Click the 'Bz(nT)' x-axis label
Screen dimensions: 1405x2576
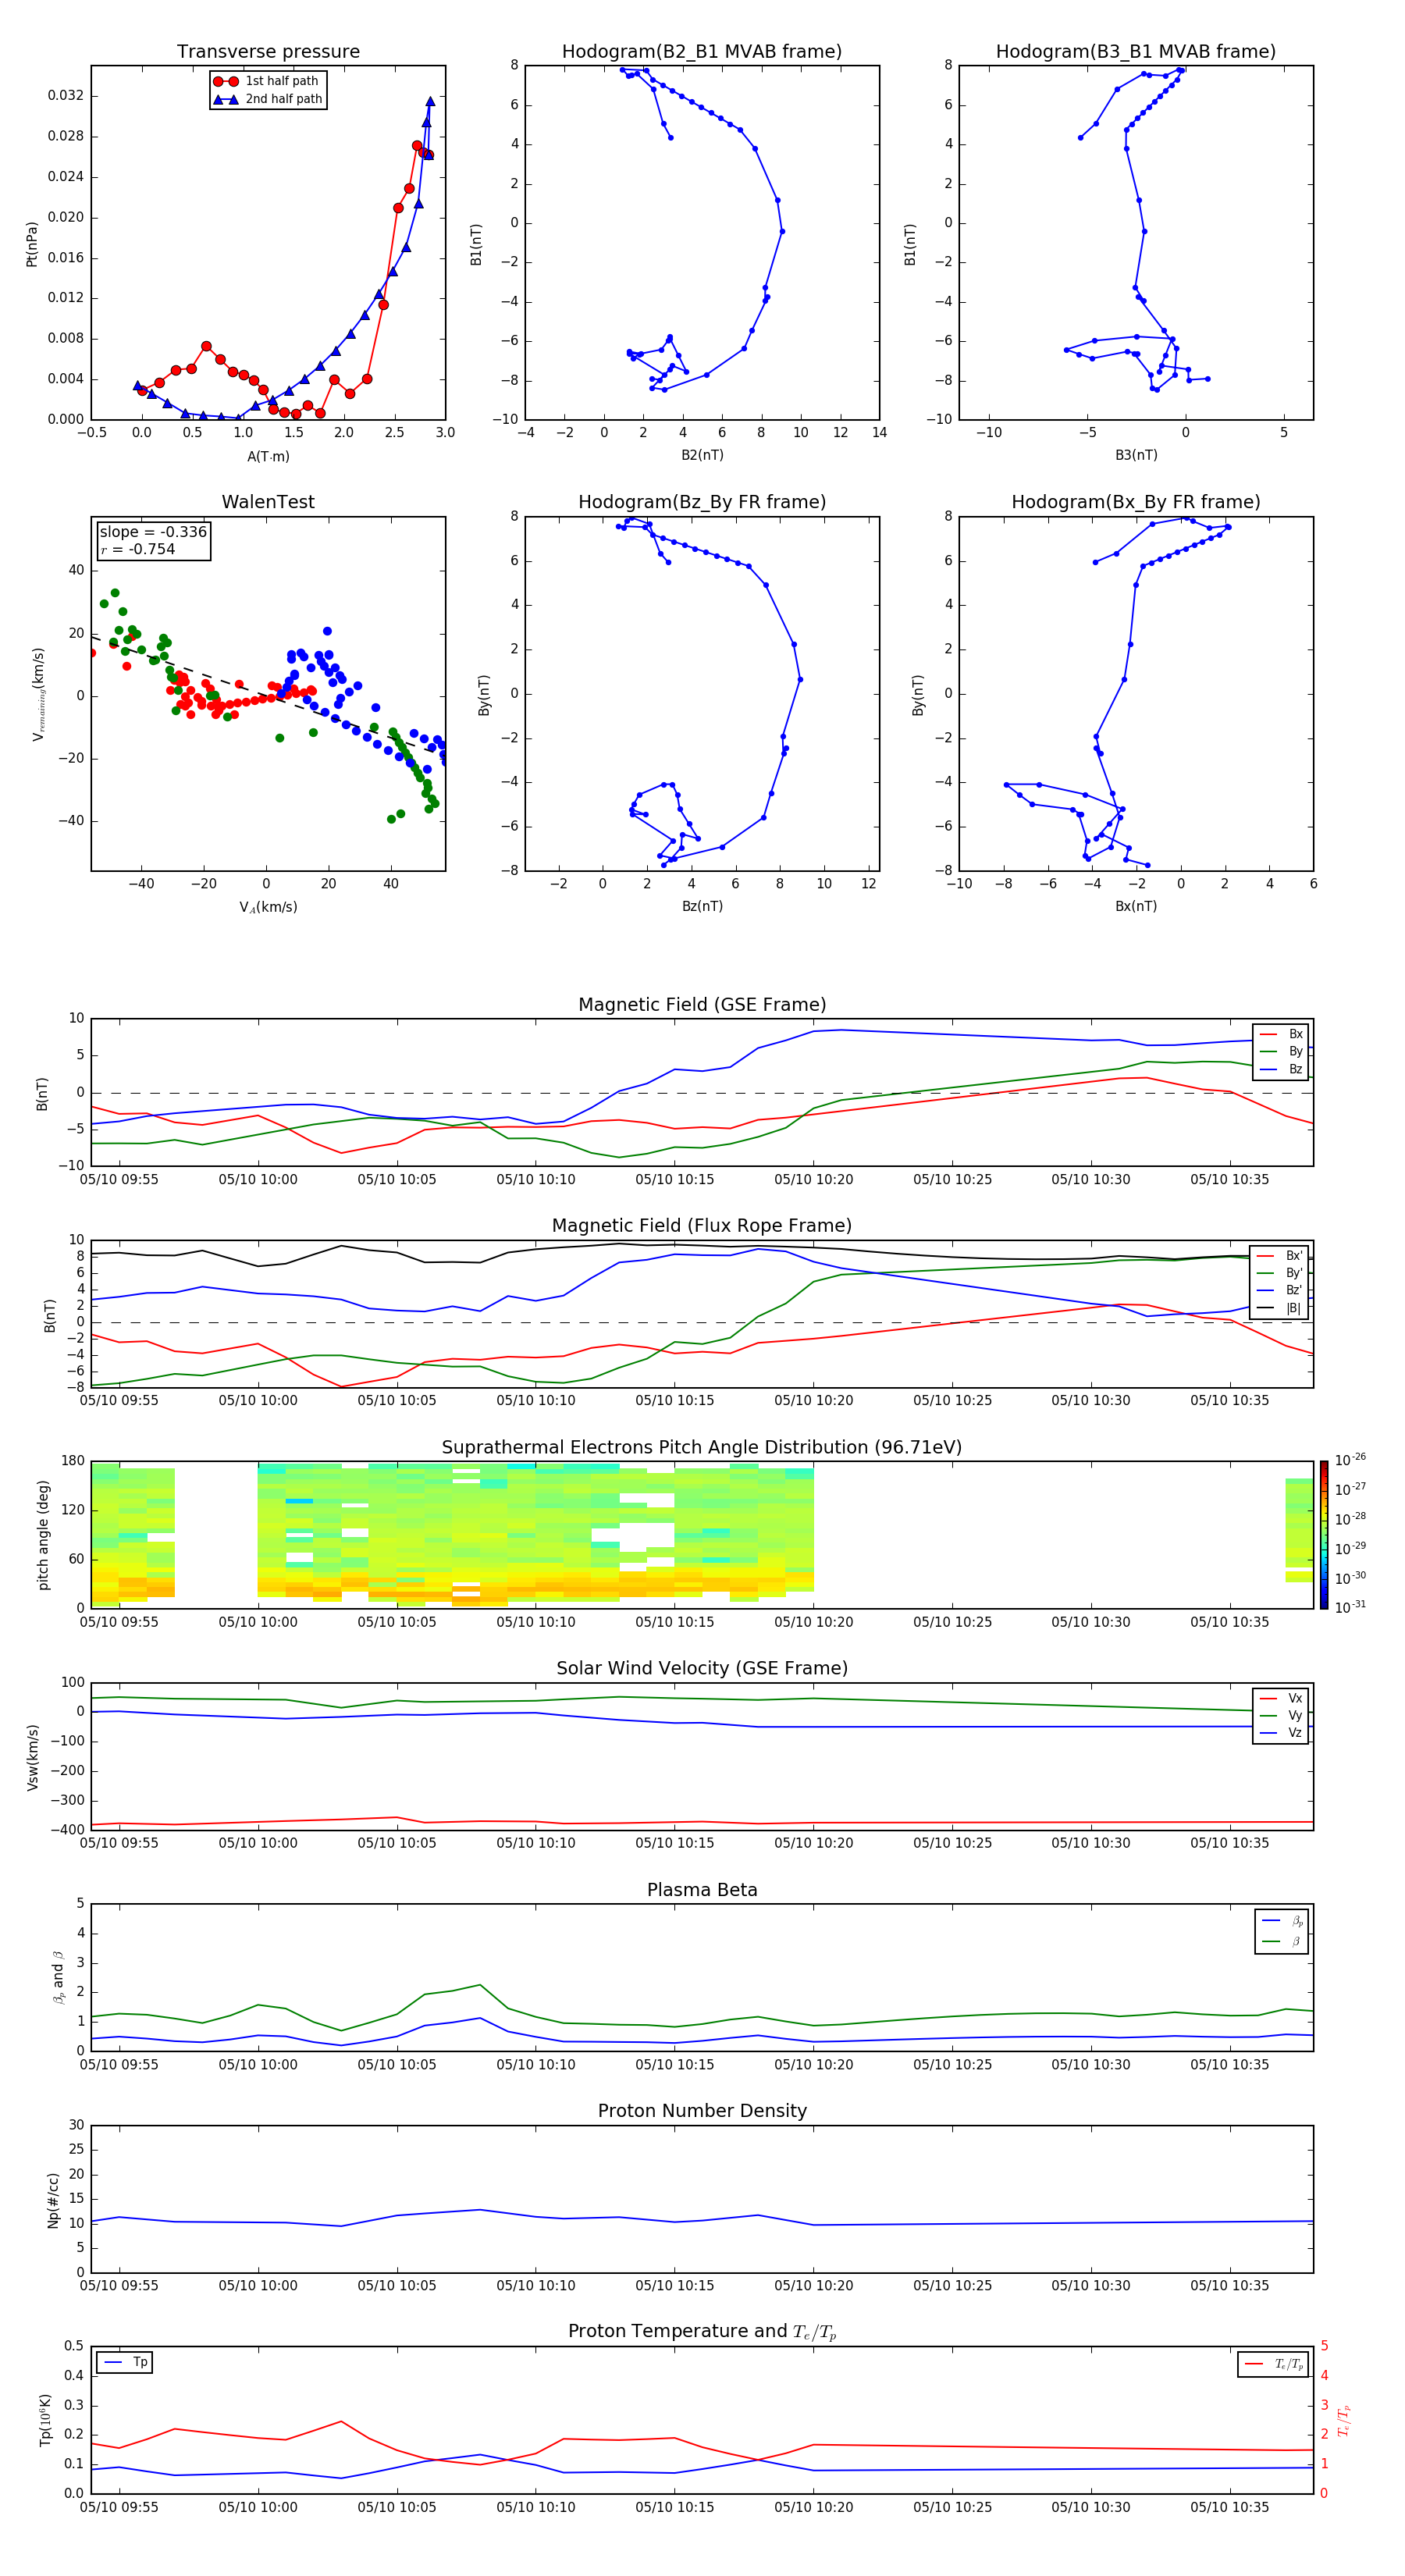pos(702,906)
